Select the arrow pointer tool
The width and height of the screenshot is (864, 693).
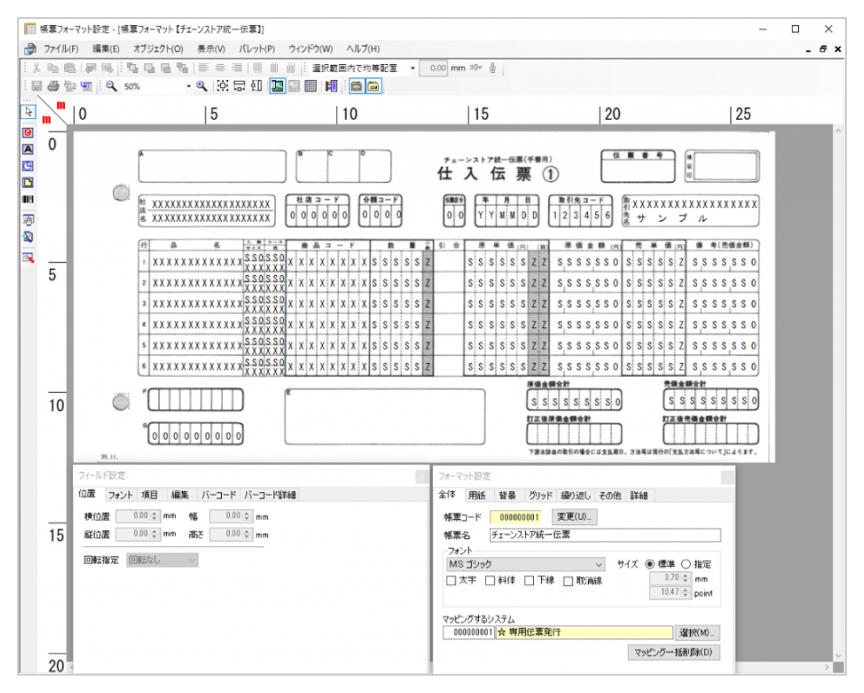[x=28, y=112]
